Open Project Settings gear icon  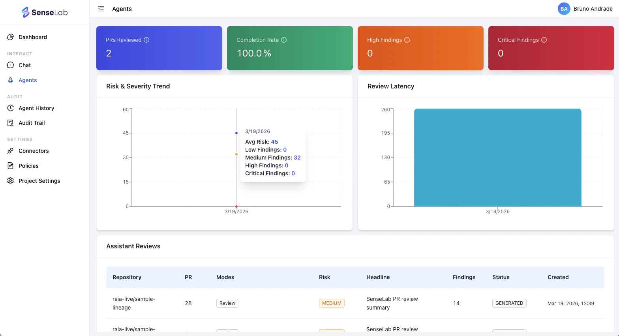pyautogui.click(x=11, y=181)
